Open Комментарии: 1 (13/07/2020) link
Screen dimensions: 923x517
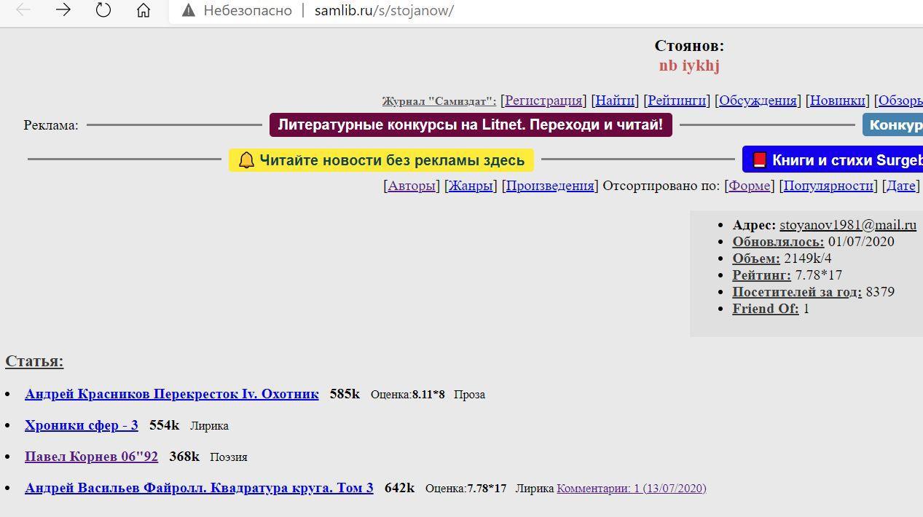point(631,489)
